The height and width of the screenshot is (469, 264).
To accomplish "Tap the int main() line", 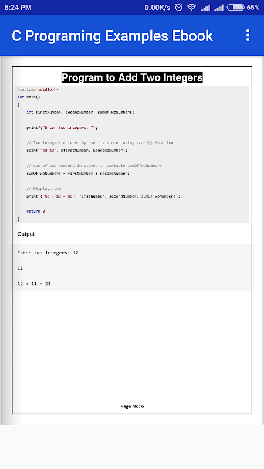I will 29,97.
